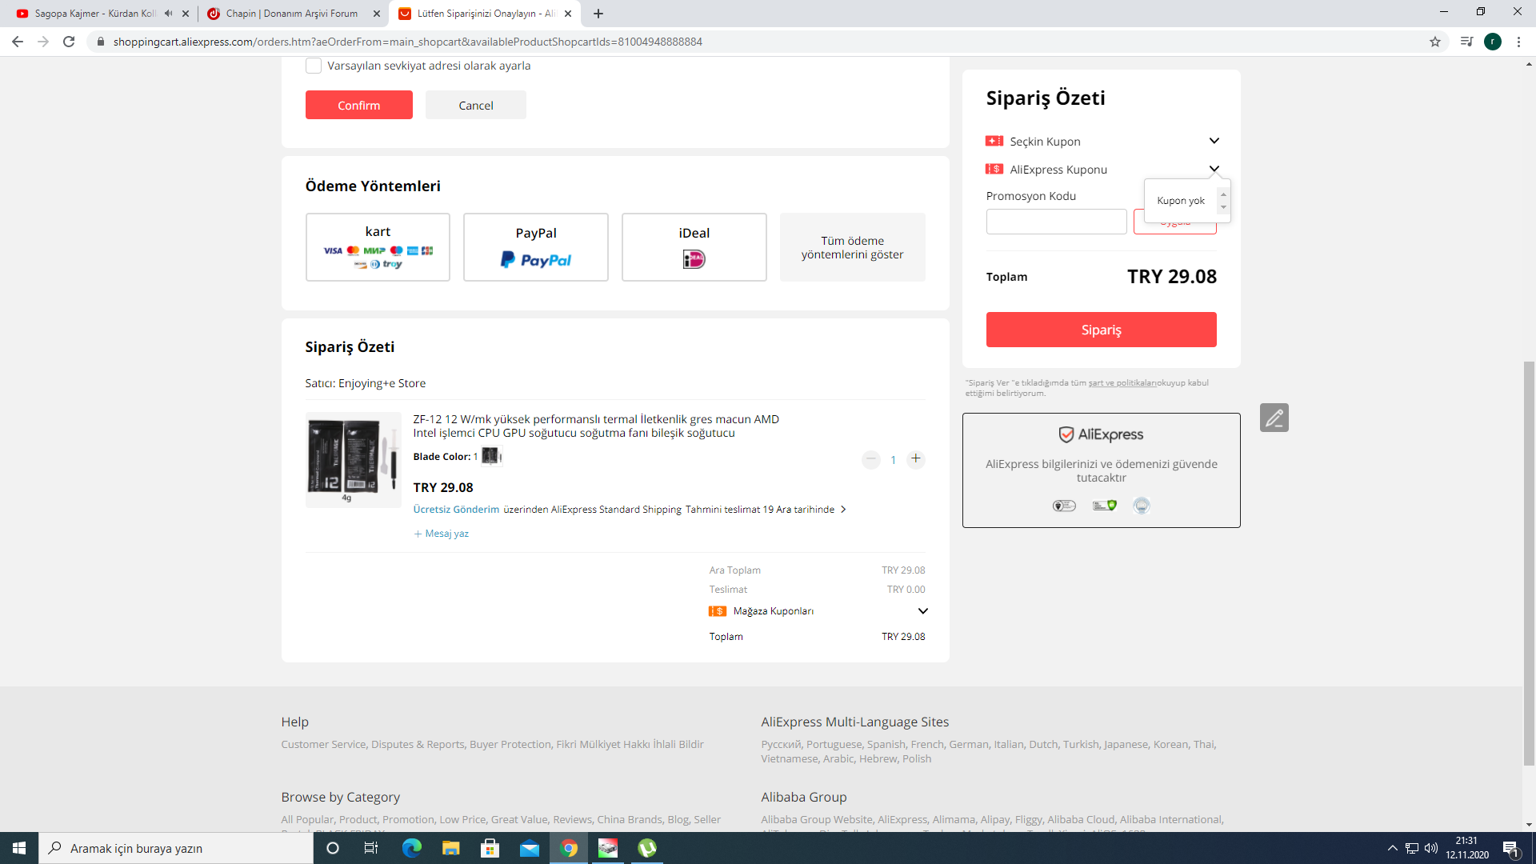The image size is (1536, 864).
Task: Mute the Sagopa Kajmer tab audio
Action: click(168, 14)
